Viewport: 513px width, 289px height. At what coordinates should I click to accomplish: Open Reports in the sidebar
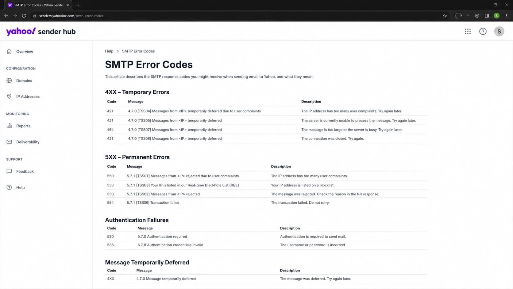coord(23,126)
